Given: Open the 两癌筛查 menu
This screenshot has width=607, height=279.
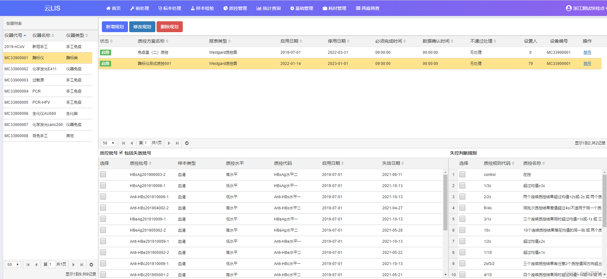Looking at the screenshot, I should [368, 8].
